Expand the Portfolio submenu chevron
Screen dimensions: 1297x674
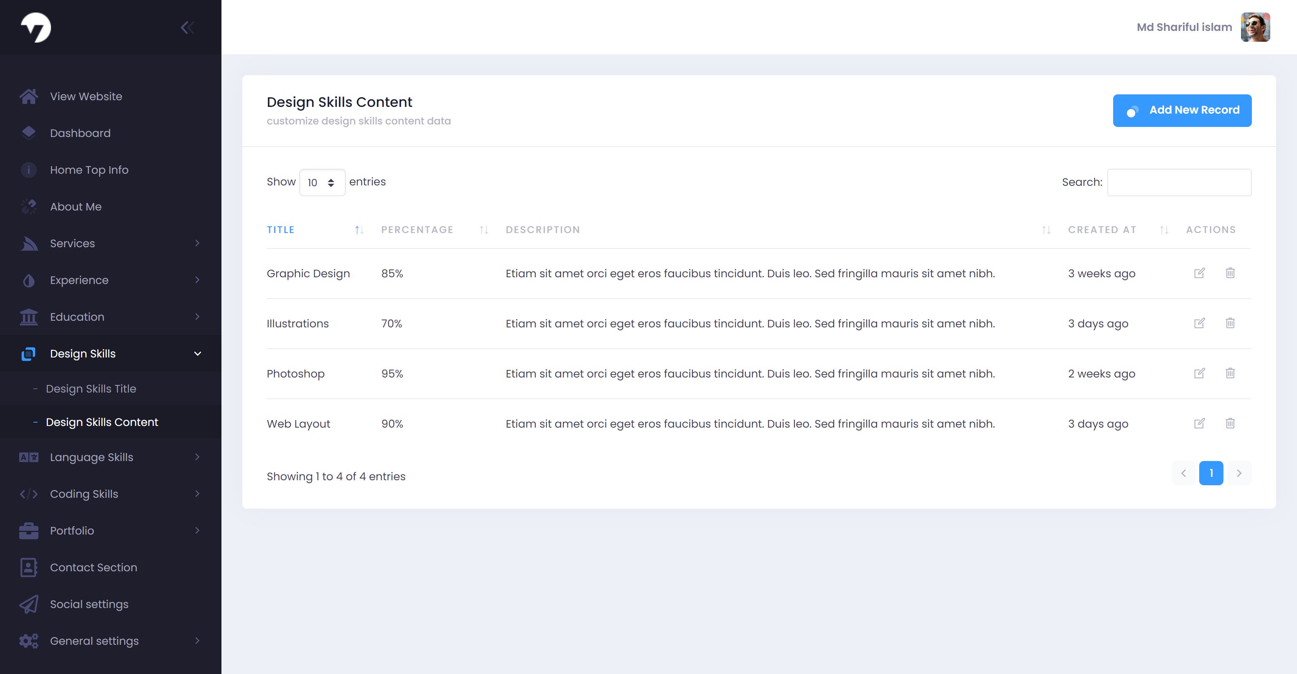197,530
